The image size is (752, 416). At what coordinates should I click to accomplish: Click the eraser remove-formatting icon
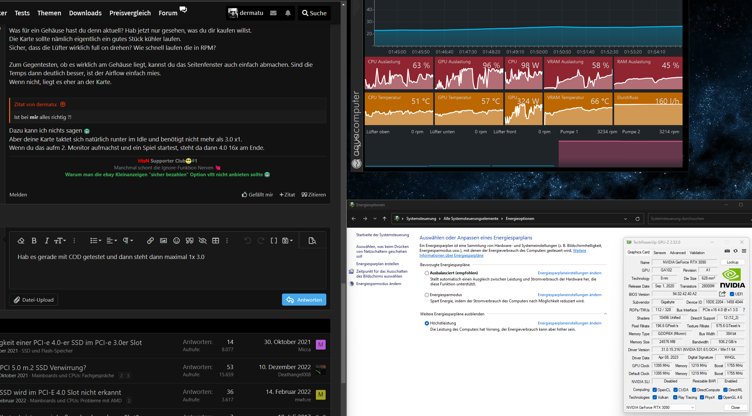coord(21,241)
